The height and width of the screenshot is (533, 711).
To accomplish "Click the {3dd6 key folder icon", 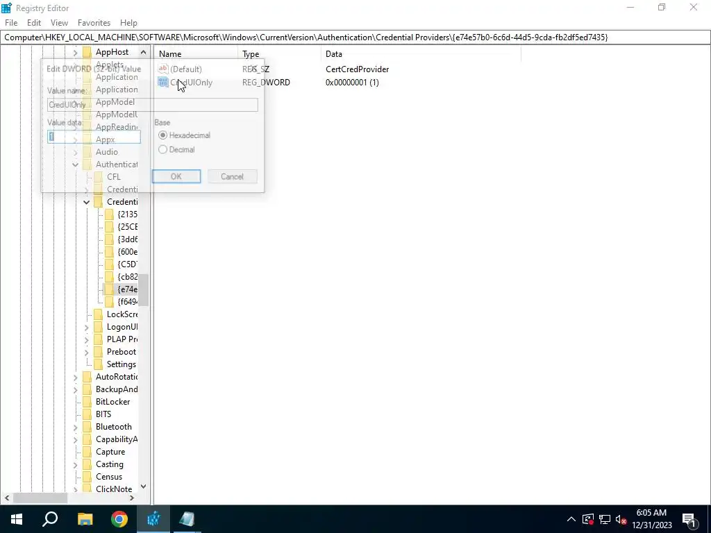I will (109, 239).
